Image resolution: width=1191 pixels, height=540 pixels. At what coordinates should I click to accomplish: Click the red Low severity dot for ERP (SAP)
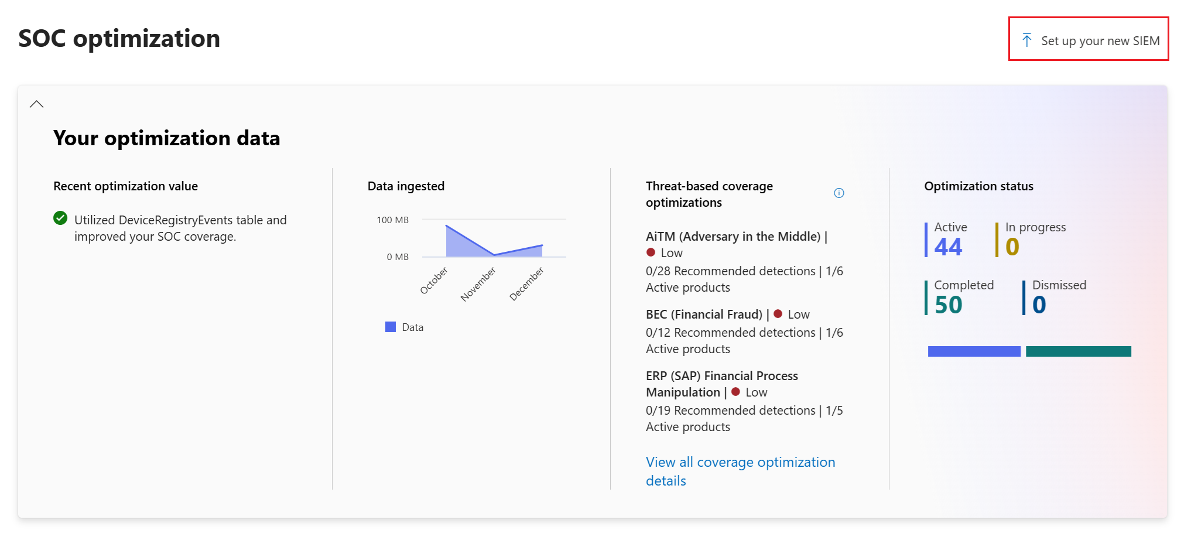[736, 392]
